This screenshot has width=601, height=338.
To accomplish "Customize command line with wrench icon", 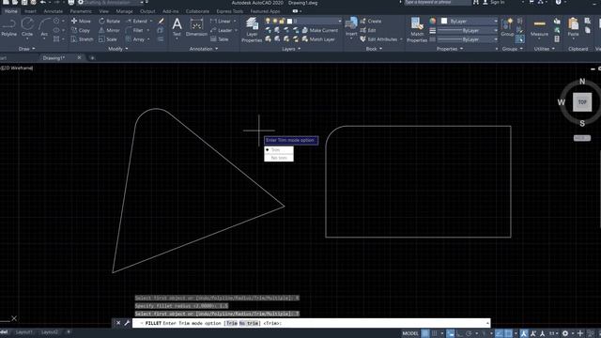I will [127, 323].
